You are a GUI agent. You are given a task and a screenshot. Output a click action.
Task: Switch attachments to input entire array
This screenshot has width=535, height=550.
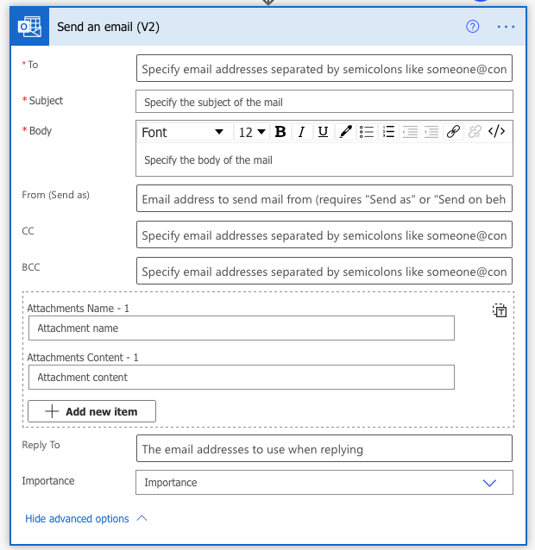(500, 310)
